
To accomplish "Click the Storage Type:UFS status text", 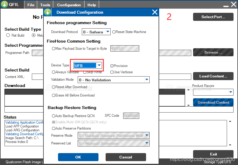I will tap(217, 162).
